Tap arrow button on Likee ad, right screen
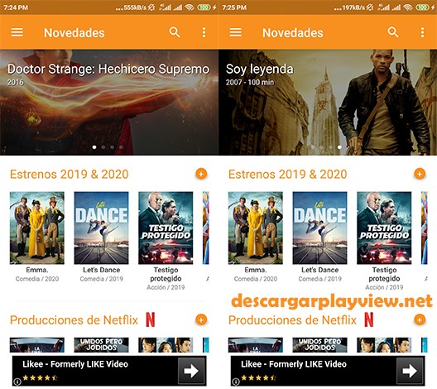The width and height of the screenshot is (437, 389). click(410, 371)
